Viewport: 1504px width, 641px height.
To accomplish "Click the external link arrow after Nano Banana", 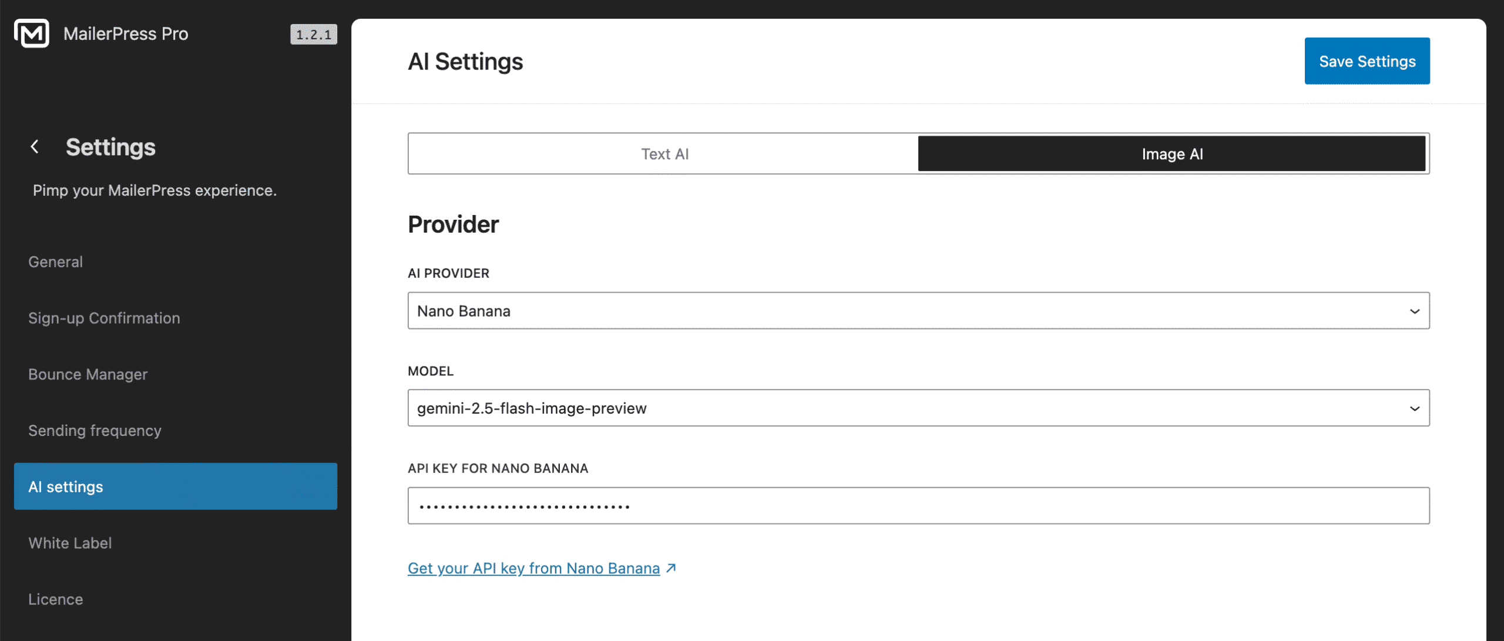I will (671, 568).
